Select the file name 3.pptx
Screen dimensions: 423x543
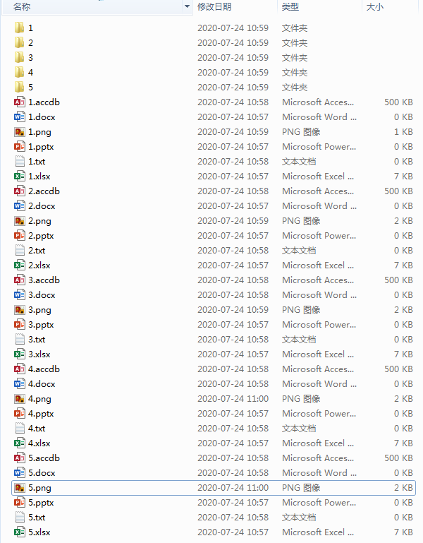point(41,325)
